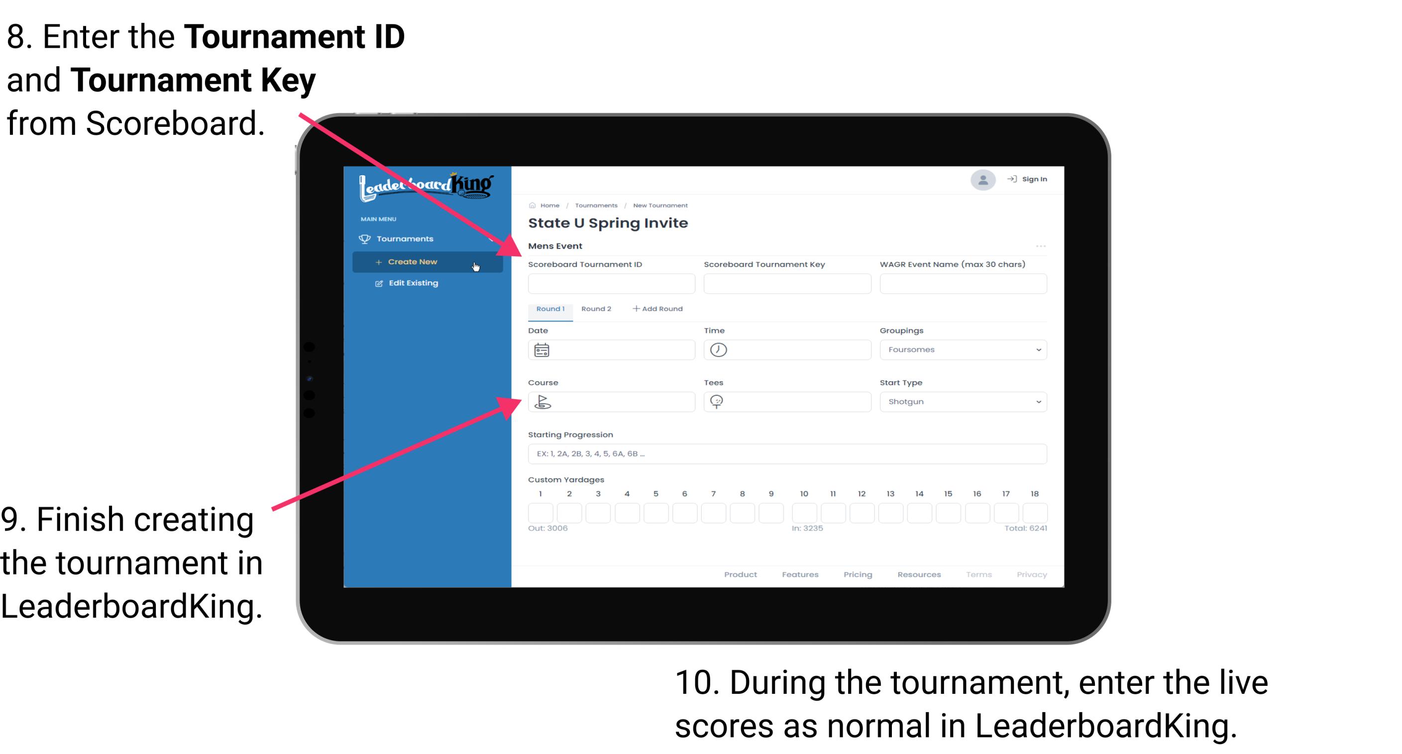
Task: Click the course flag icon
Action: [543, 402]
